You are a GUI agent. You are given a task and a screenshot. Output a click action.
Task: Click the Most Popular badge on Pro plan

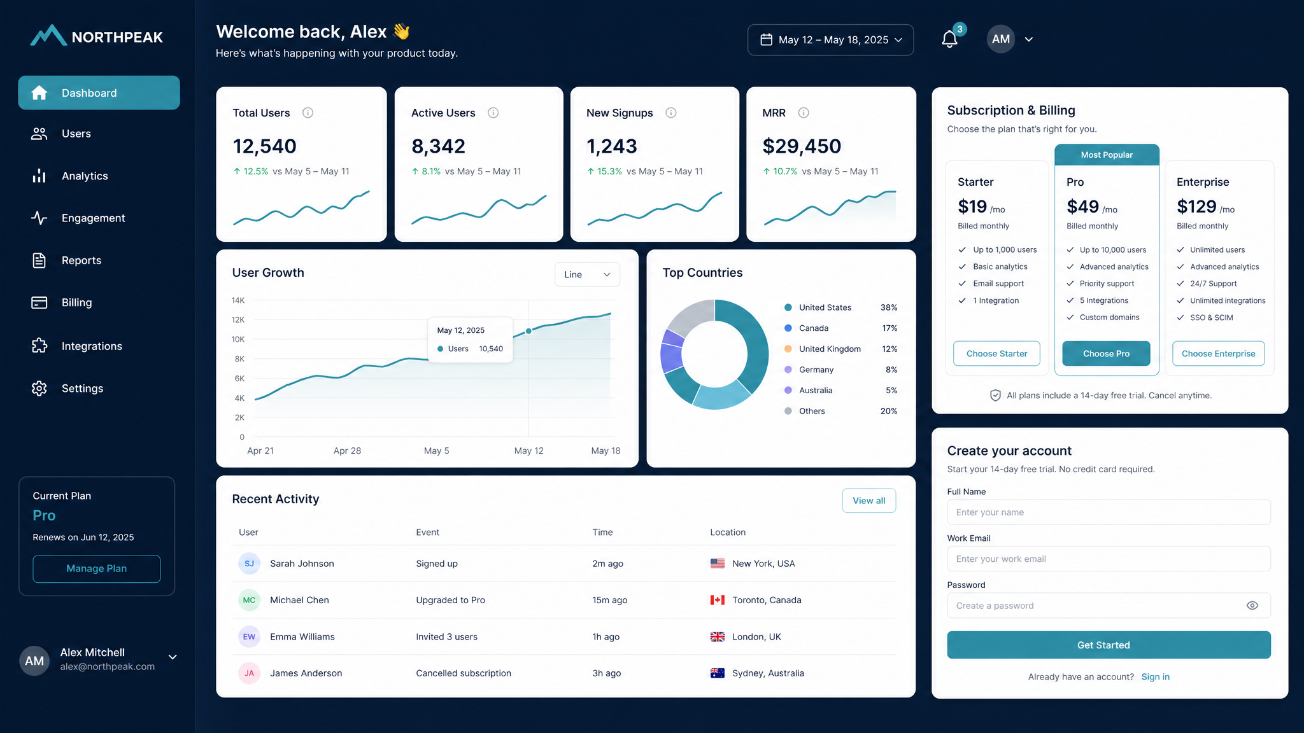[x=1107, y=155]
